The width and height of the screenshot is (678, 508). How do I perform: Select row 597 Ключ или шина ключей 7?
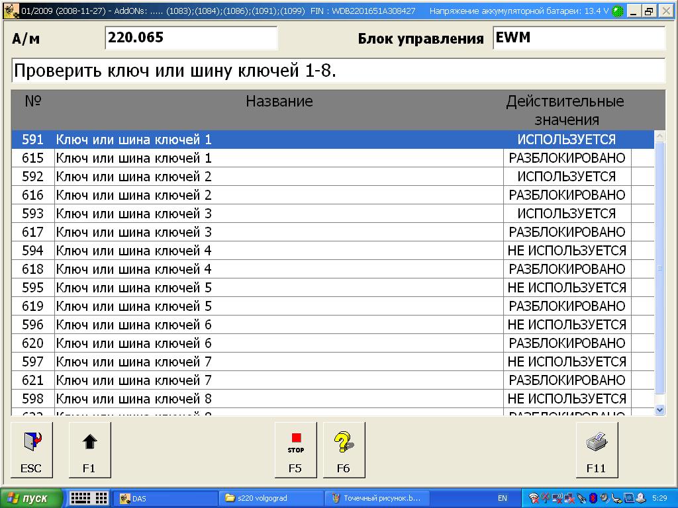(x=333, y=362)
